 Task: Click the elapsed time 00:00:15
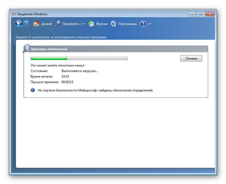point(67,82)
